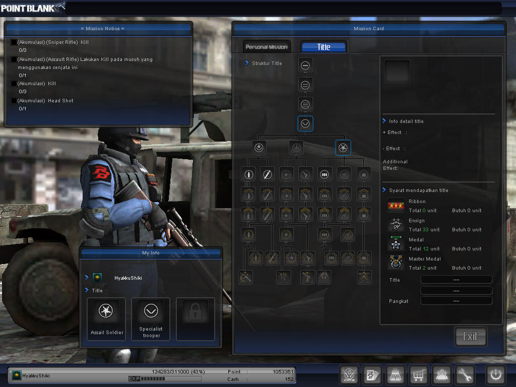Click the Medal star icon
Viewport: 516px width, 387px height.
click(x=396, y=244)
